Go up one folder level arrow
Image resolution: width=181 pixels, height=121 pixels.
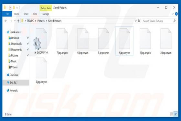click(x=18, y=21)
